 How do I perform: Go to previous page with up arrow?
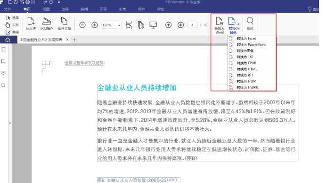click(x=168, y=25)
